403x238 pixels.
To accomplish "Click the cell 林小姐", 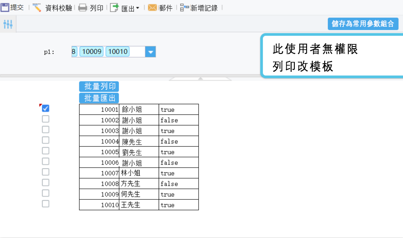I will 139,173.
